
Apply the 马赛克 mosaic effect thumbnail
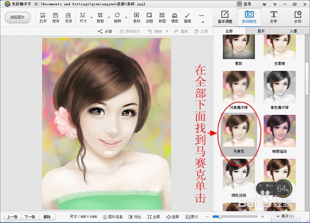point(239,131)
